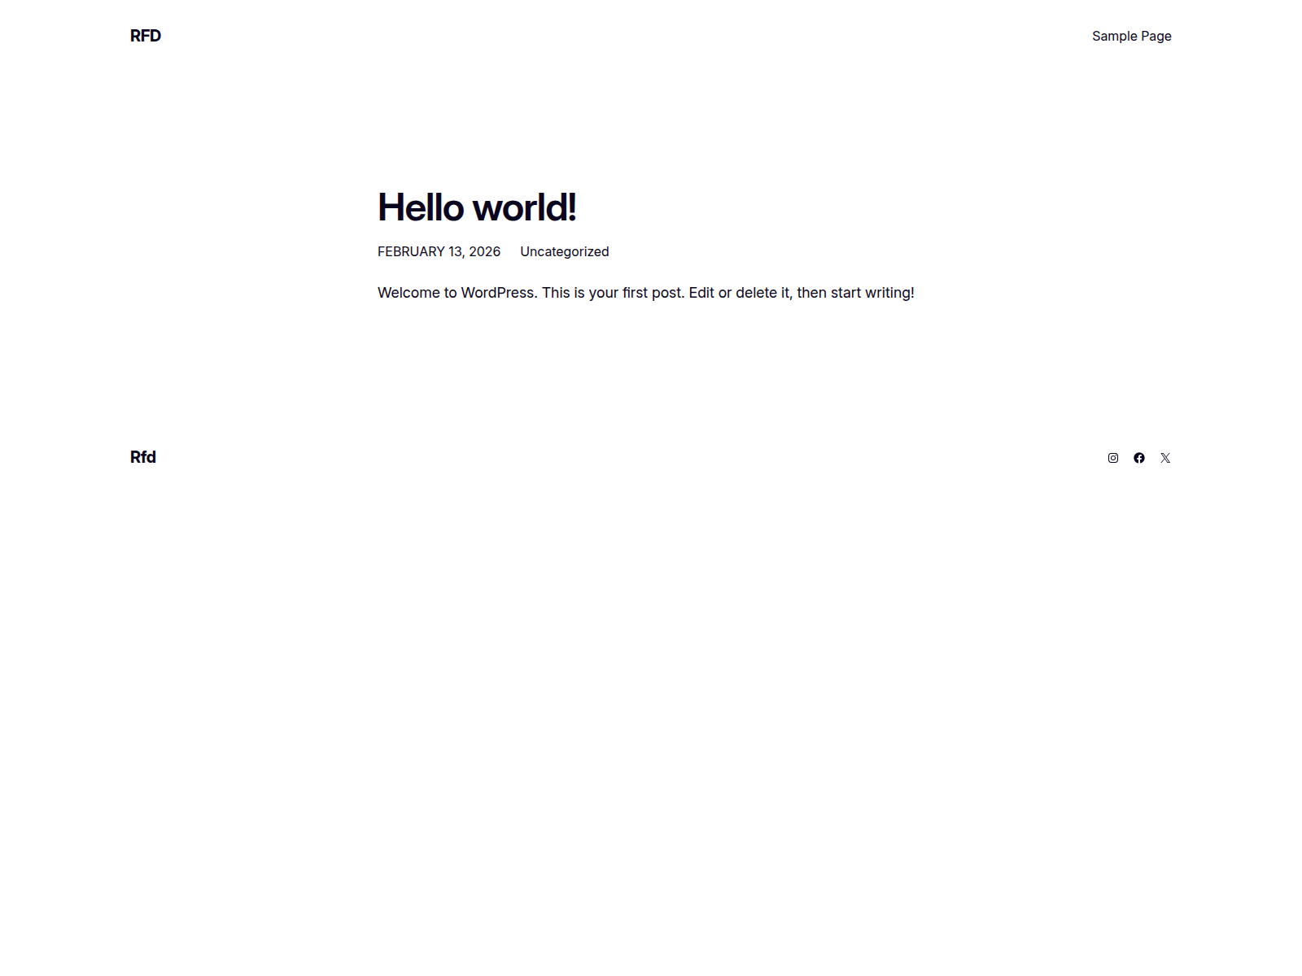Open the Instagram social icon in footer
This screenshot has width=1302, height=976.
[1112, 458]
